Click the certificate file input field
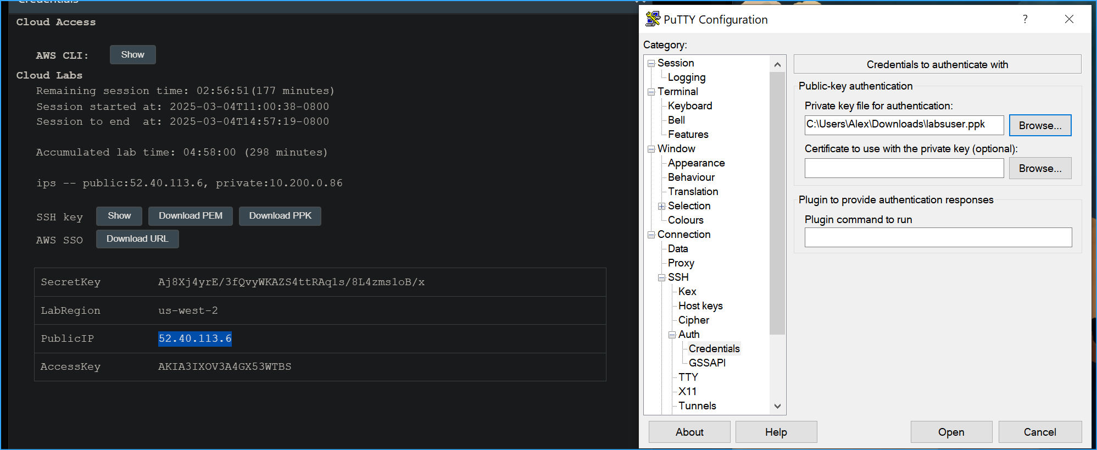 pos(904,168)
